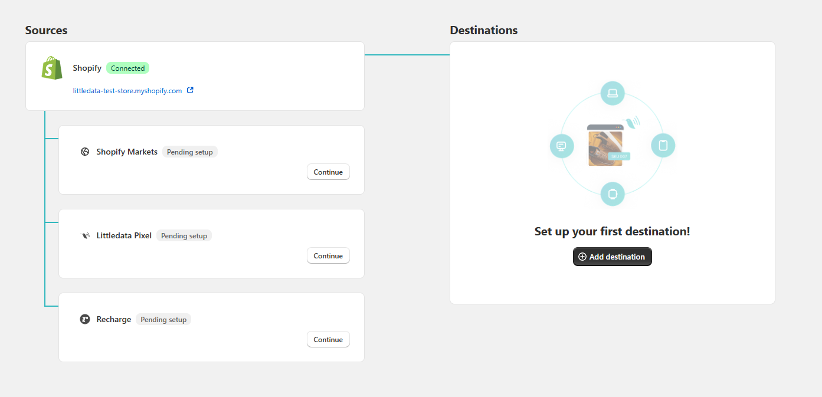
Task: Click the Pending setup badge for Littledata Pixel
Action: (184, 236)
